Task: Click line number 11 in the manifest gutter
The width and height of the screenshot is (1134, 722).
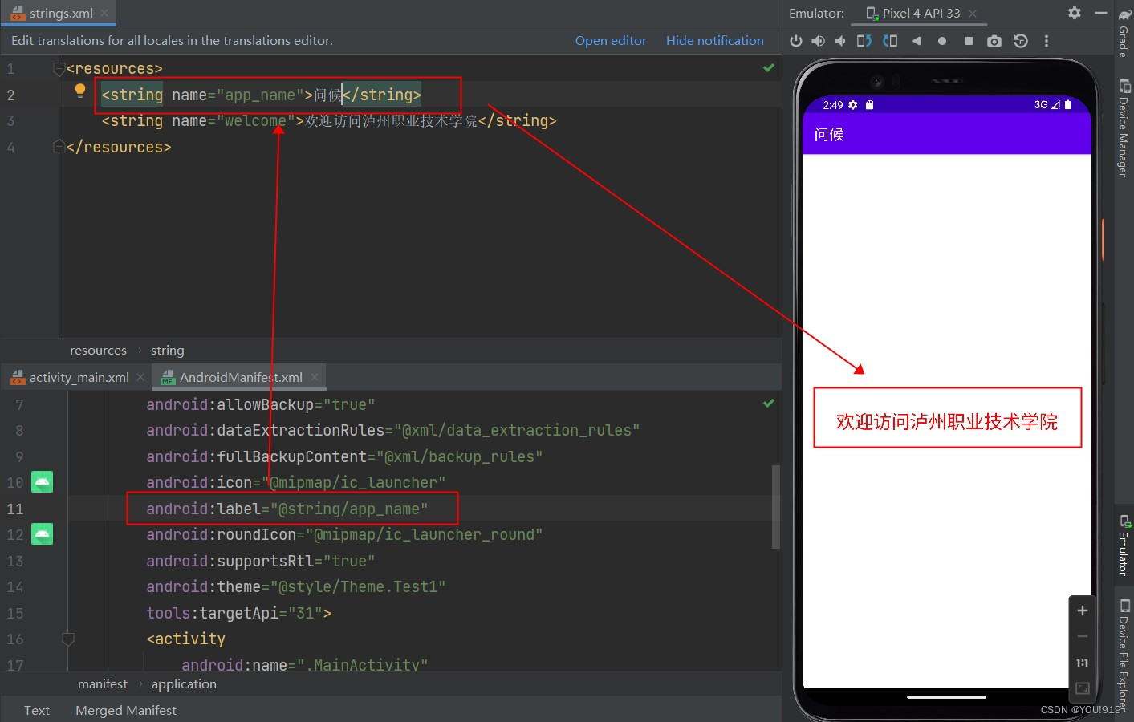Action: coord(15,509)
